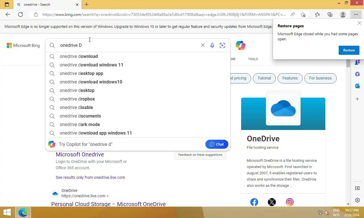Open the tab actions menu icon

click(x=7, y=5)
